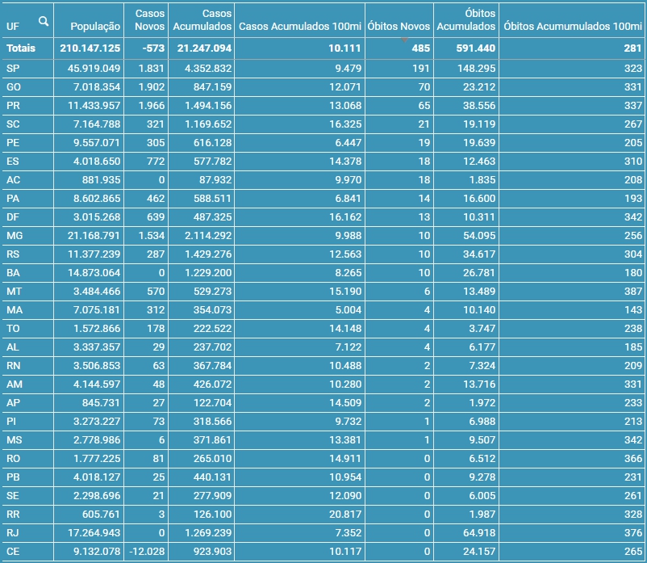
Task: Click the AM state cell
Action: [14, 384]
